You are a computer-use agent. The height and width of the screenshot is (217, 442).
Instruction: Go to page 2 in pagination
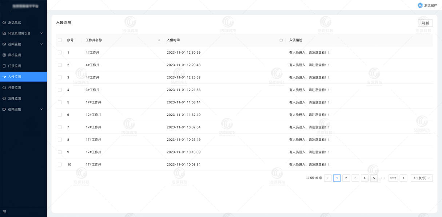tap(346, 178)
